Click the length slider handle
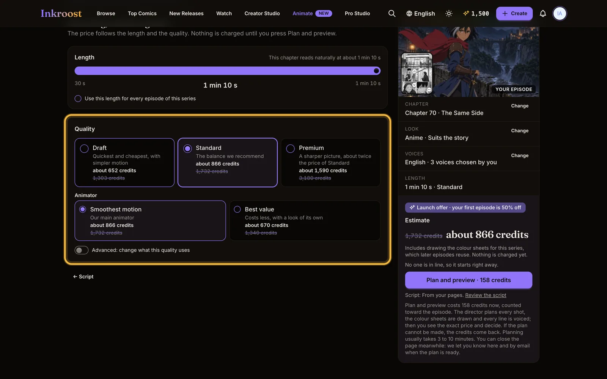607x379 pixels. pos(376,71)
